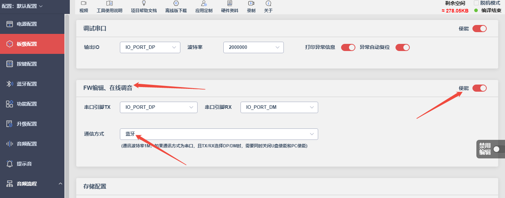Click the 离线版下载 label
Viewport: 505px width, 198px height.
176,11
